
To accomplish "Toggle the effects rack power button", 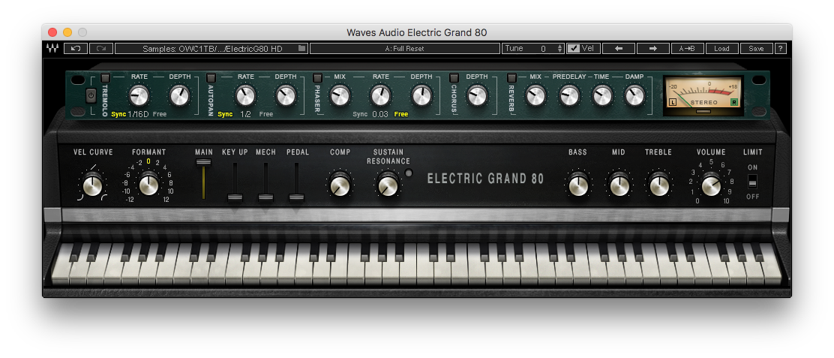I will point(91,96).
